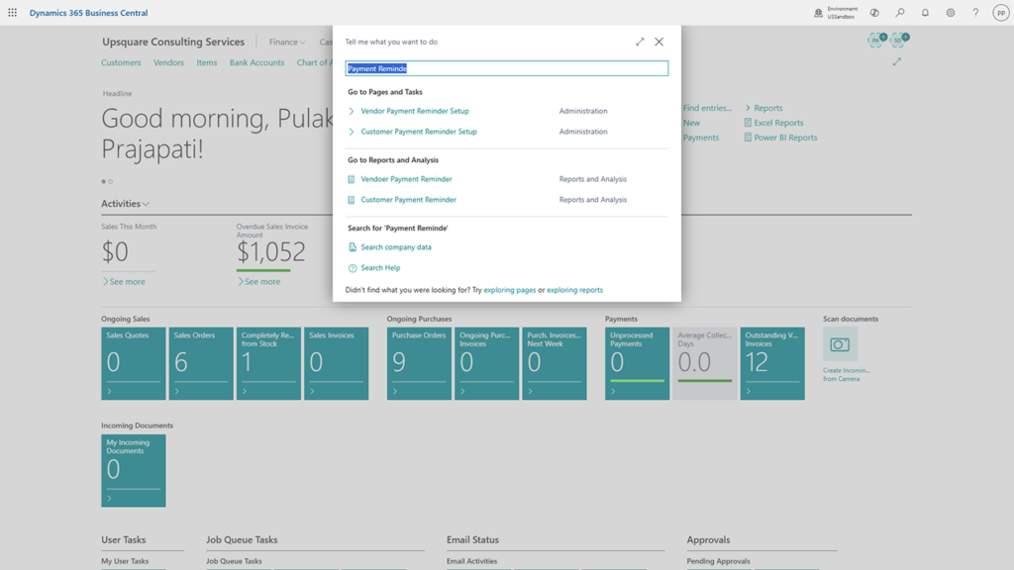The width and height of the screenshot is (1014, 570).
Task: Open the settings gear icon
Action: coord(951,13)
